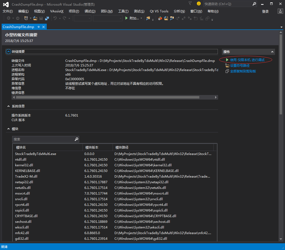Viewport: 285px width, 250px height.
Task: Click the VAssistX open file in solution icon
Action: (166, 18)
